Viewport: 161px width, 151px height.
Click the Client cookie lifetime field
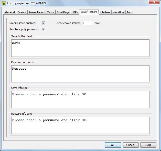[x=88, y=23]
